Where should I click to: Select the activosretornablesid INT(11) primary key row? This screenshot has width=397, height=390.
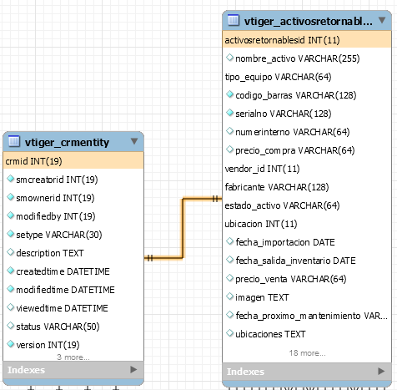pos(307,40)
